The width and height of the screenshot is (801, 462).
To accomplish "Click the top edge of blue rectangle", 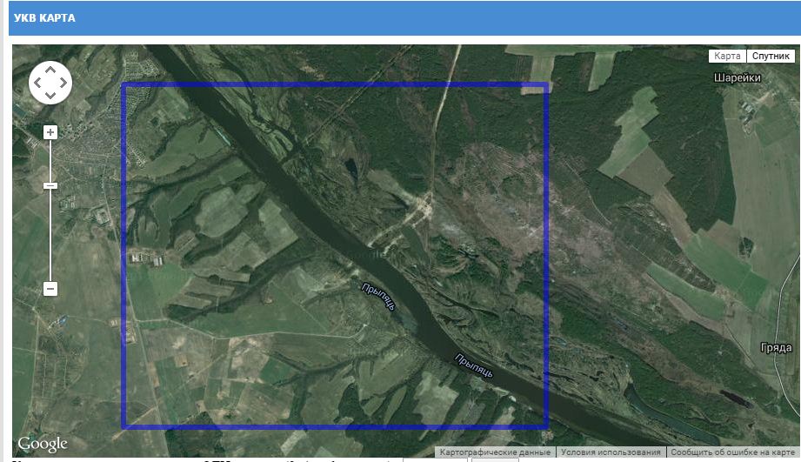I will (x=335, y=85).
